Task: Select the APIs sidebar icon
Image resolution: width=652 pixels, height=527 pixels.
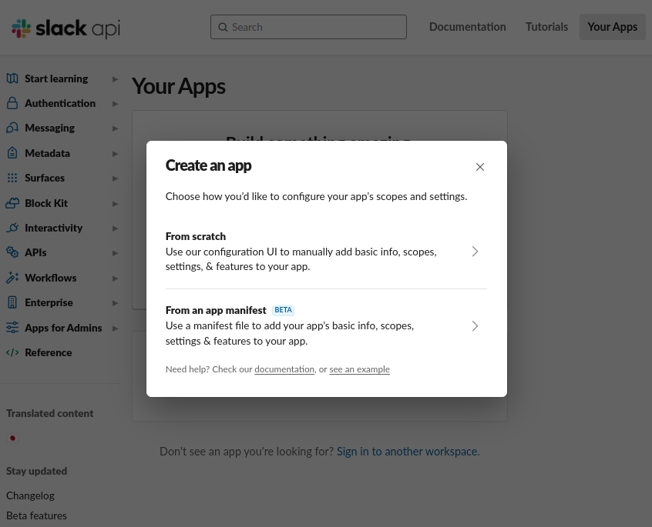Action: click(x=12, y=252)
